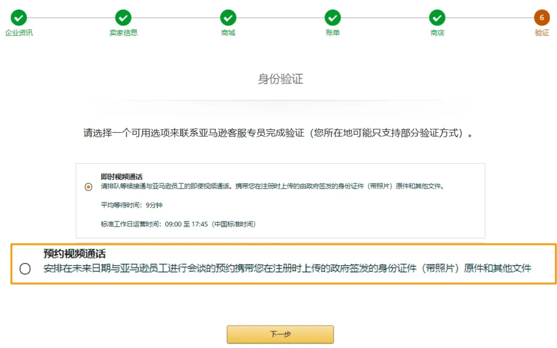This screenshot has width=557, height=348.
Task: Choose the 预约视频通话 radio button
Action: point(25,269)
